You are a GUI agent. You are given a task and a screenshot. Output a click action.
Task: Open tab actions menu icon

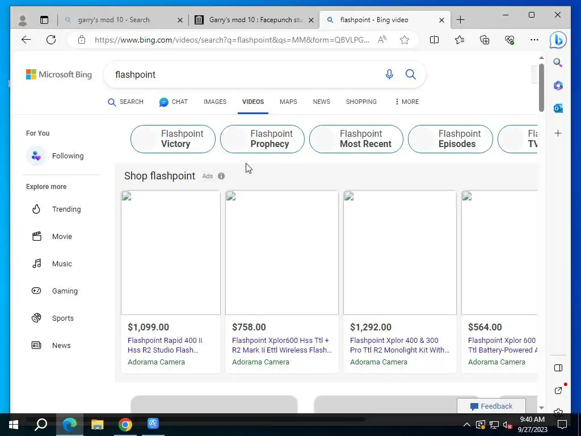coord(44,20)
